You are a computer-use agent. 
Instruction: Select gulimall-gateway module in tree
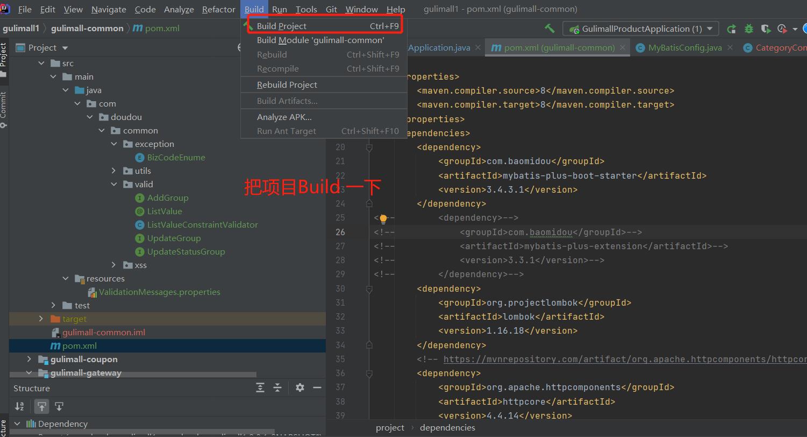86,373
